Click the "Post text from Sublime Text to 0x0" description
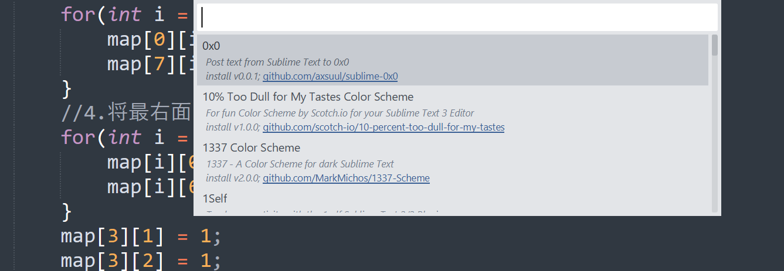The image size is (784, 271). [277, 62]
